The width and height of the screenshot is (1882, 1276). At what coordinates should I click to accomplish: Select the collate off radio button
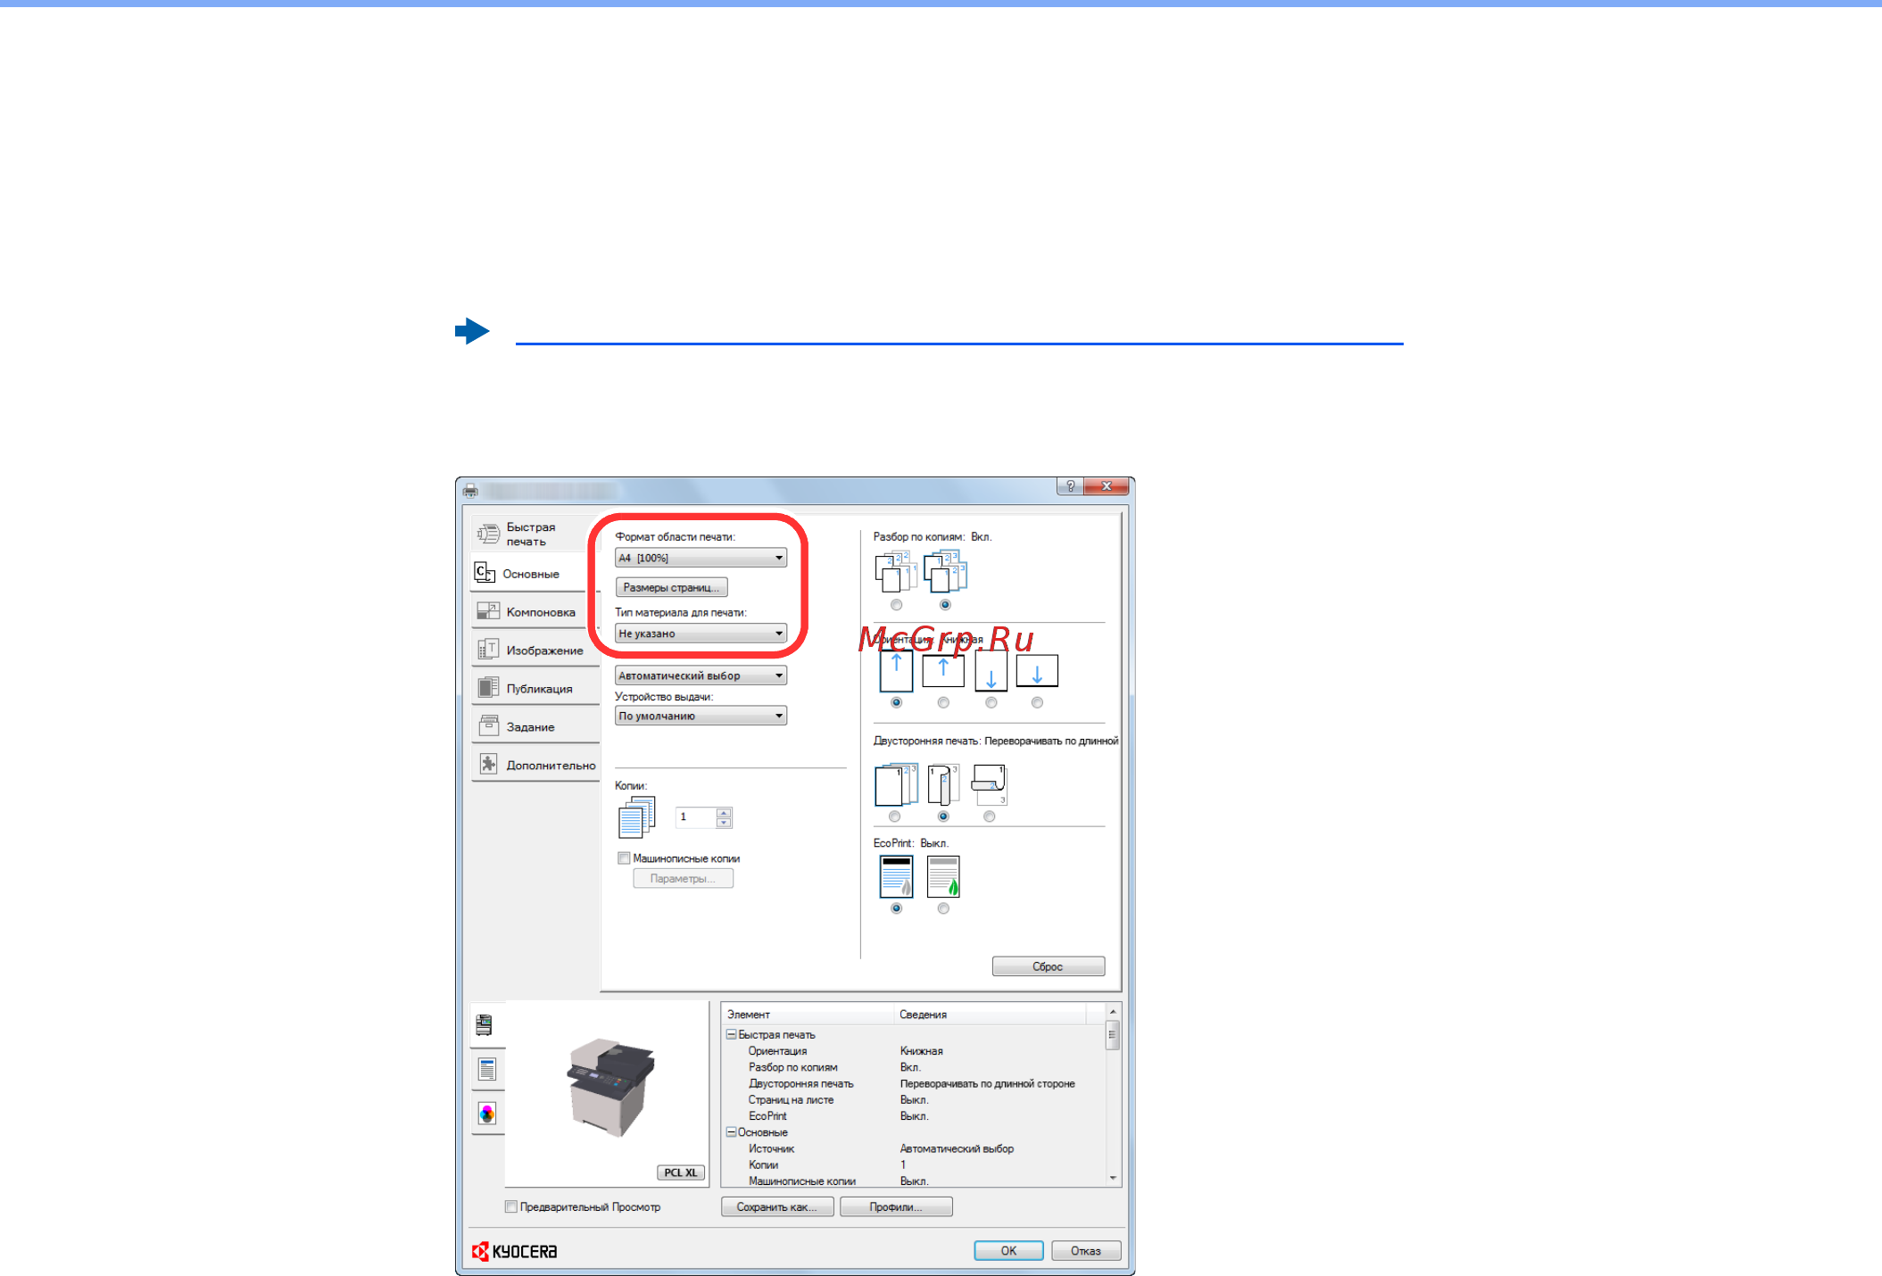click(x=896, y=605)
